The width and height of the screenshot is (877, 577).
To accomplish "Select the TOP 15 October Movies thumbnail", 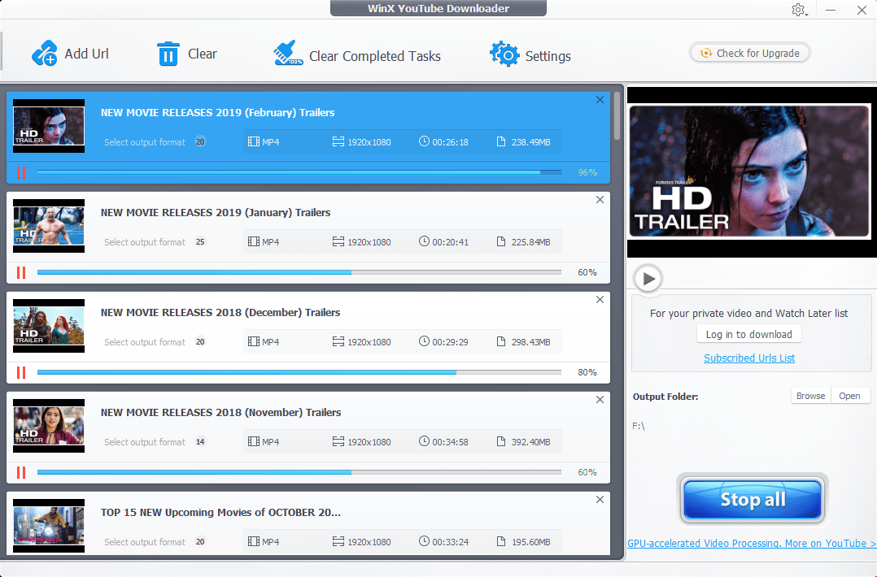I will pyautogui.click(x=49, y=526).
